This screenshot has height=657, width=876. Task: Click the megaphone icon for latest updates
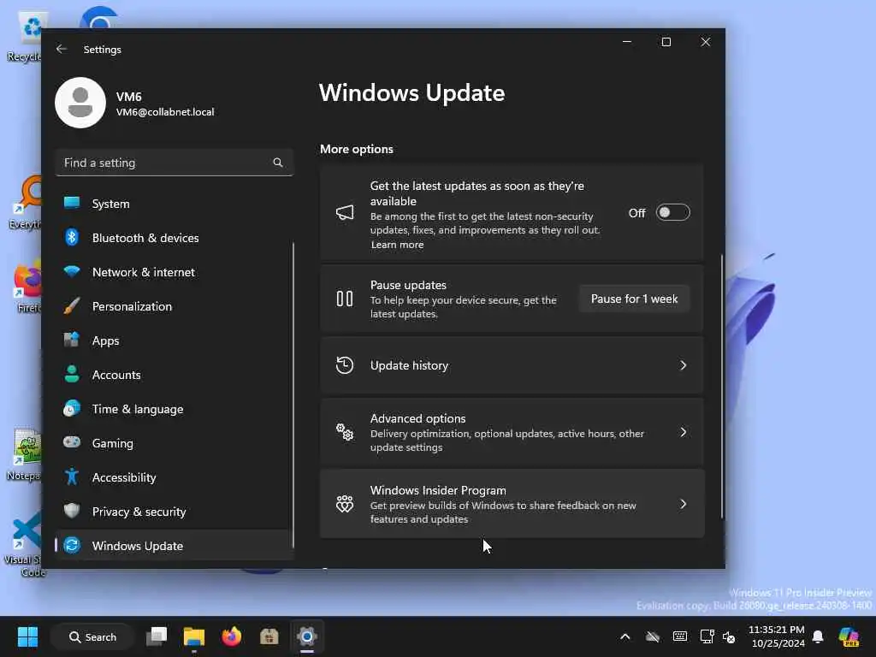click(x=345, y=213)
